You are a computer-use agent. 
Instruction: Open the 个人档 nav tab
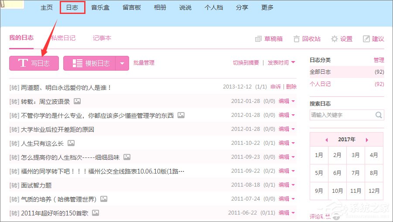coord(214,7)
